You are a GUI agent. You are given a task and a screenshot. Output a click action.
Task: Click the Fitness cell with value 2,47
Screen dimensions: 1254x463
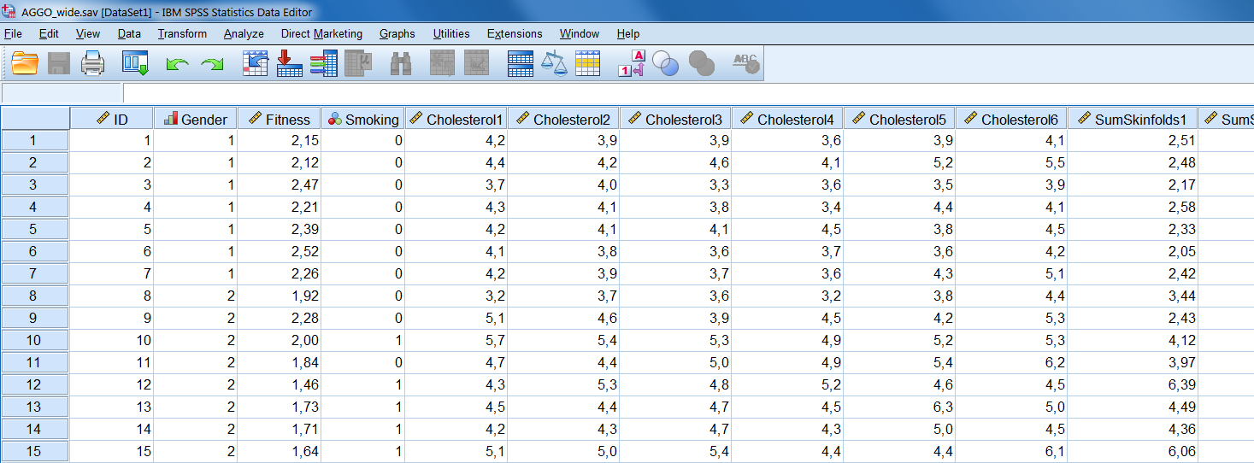point(279,185)
